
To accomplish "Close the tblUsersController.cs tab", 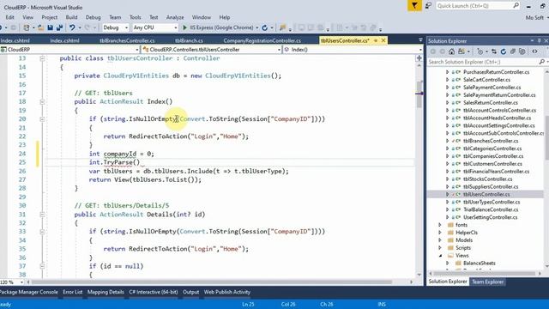I will pos(383,40).
